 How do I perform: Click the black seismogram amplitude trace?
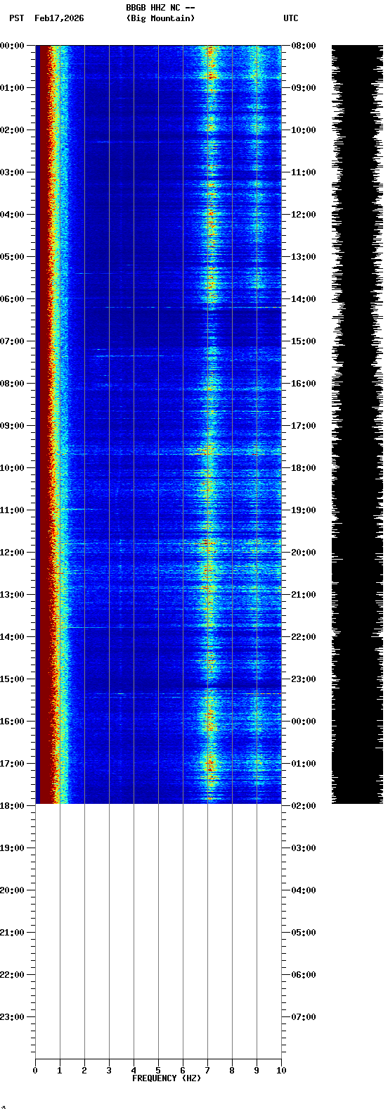coord(357,424)
